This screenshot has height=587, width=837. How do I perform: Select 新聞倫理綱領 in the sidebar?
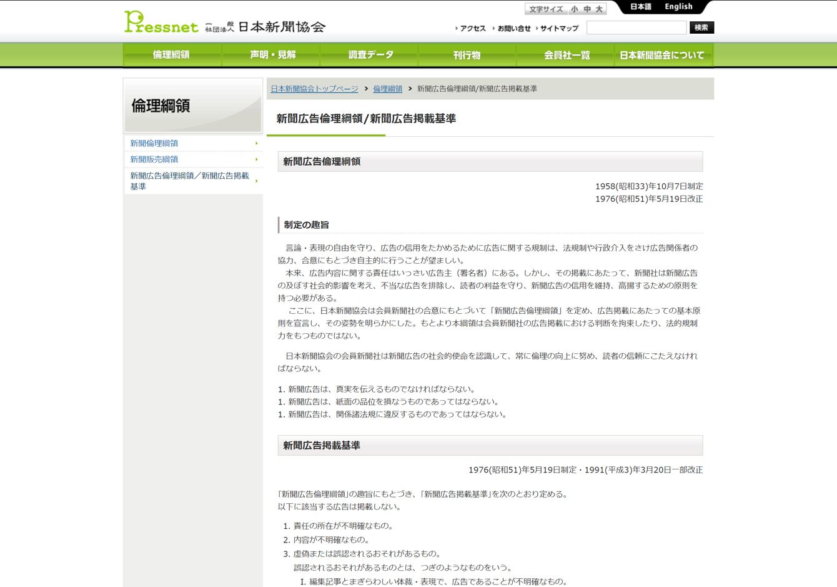pos(154,143)
